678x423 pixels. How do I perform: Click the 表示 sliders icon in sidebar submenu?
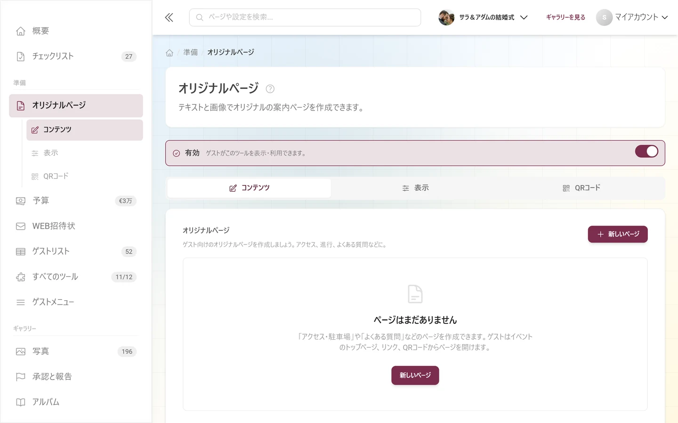[35, 153]
